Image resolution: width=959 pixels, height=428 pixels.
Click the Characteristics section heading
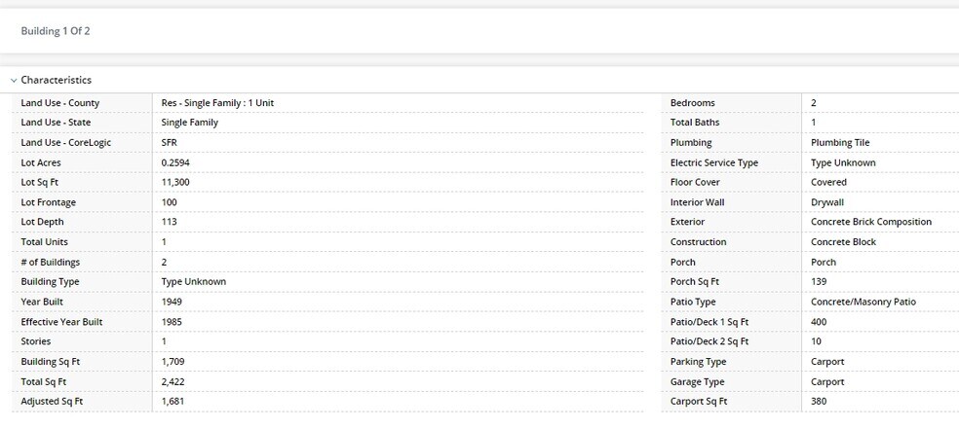point(57,80)
